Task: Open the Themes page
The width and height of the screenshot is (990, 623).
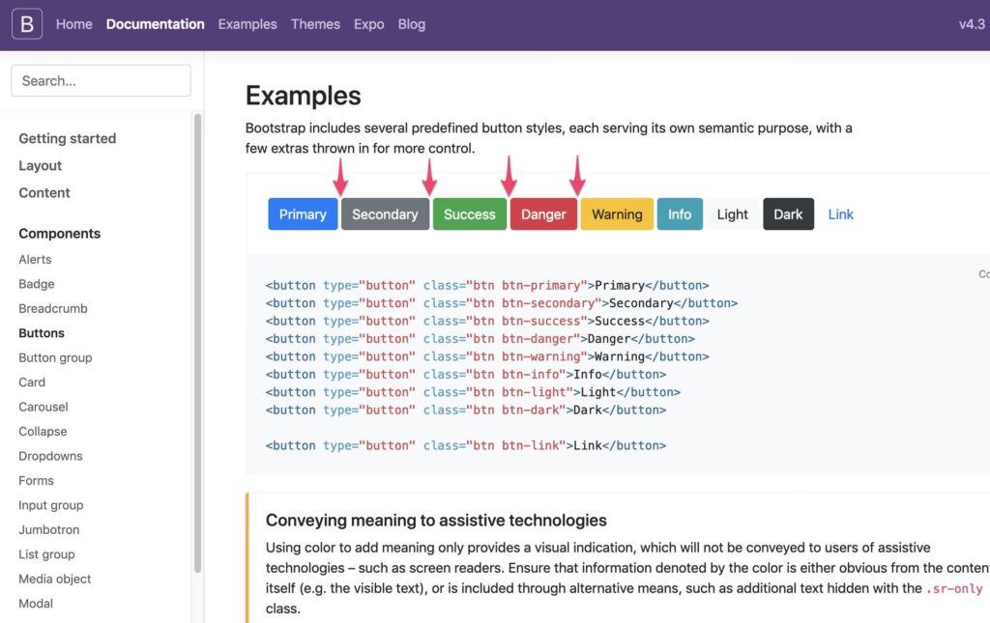Action: 315,24
